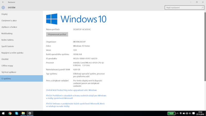Go to Spořič baterie settings
Image resolution: width=206 pixels, height=116 pixels.
pos(7,46)
